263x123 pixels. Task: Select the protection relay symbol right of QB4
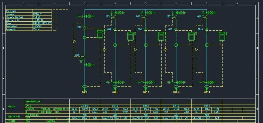tap(130, 36)
